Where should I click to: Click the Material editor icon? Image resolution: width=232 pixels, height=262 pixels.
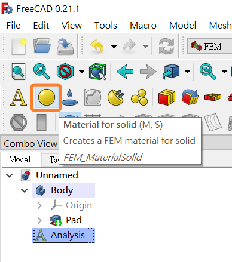point(139,97)
